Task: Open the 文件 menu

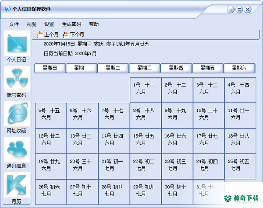Action: pos(14,24)
